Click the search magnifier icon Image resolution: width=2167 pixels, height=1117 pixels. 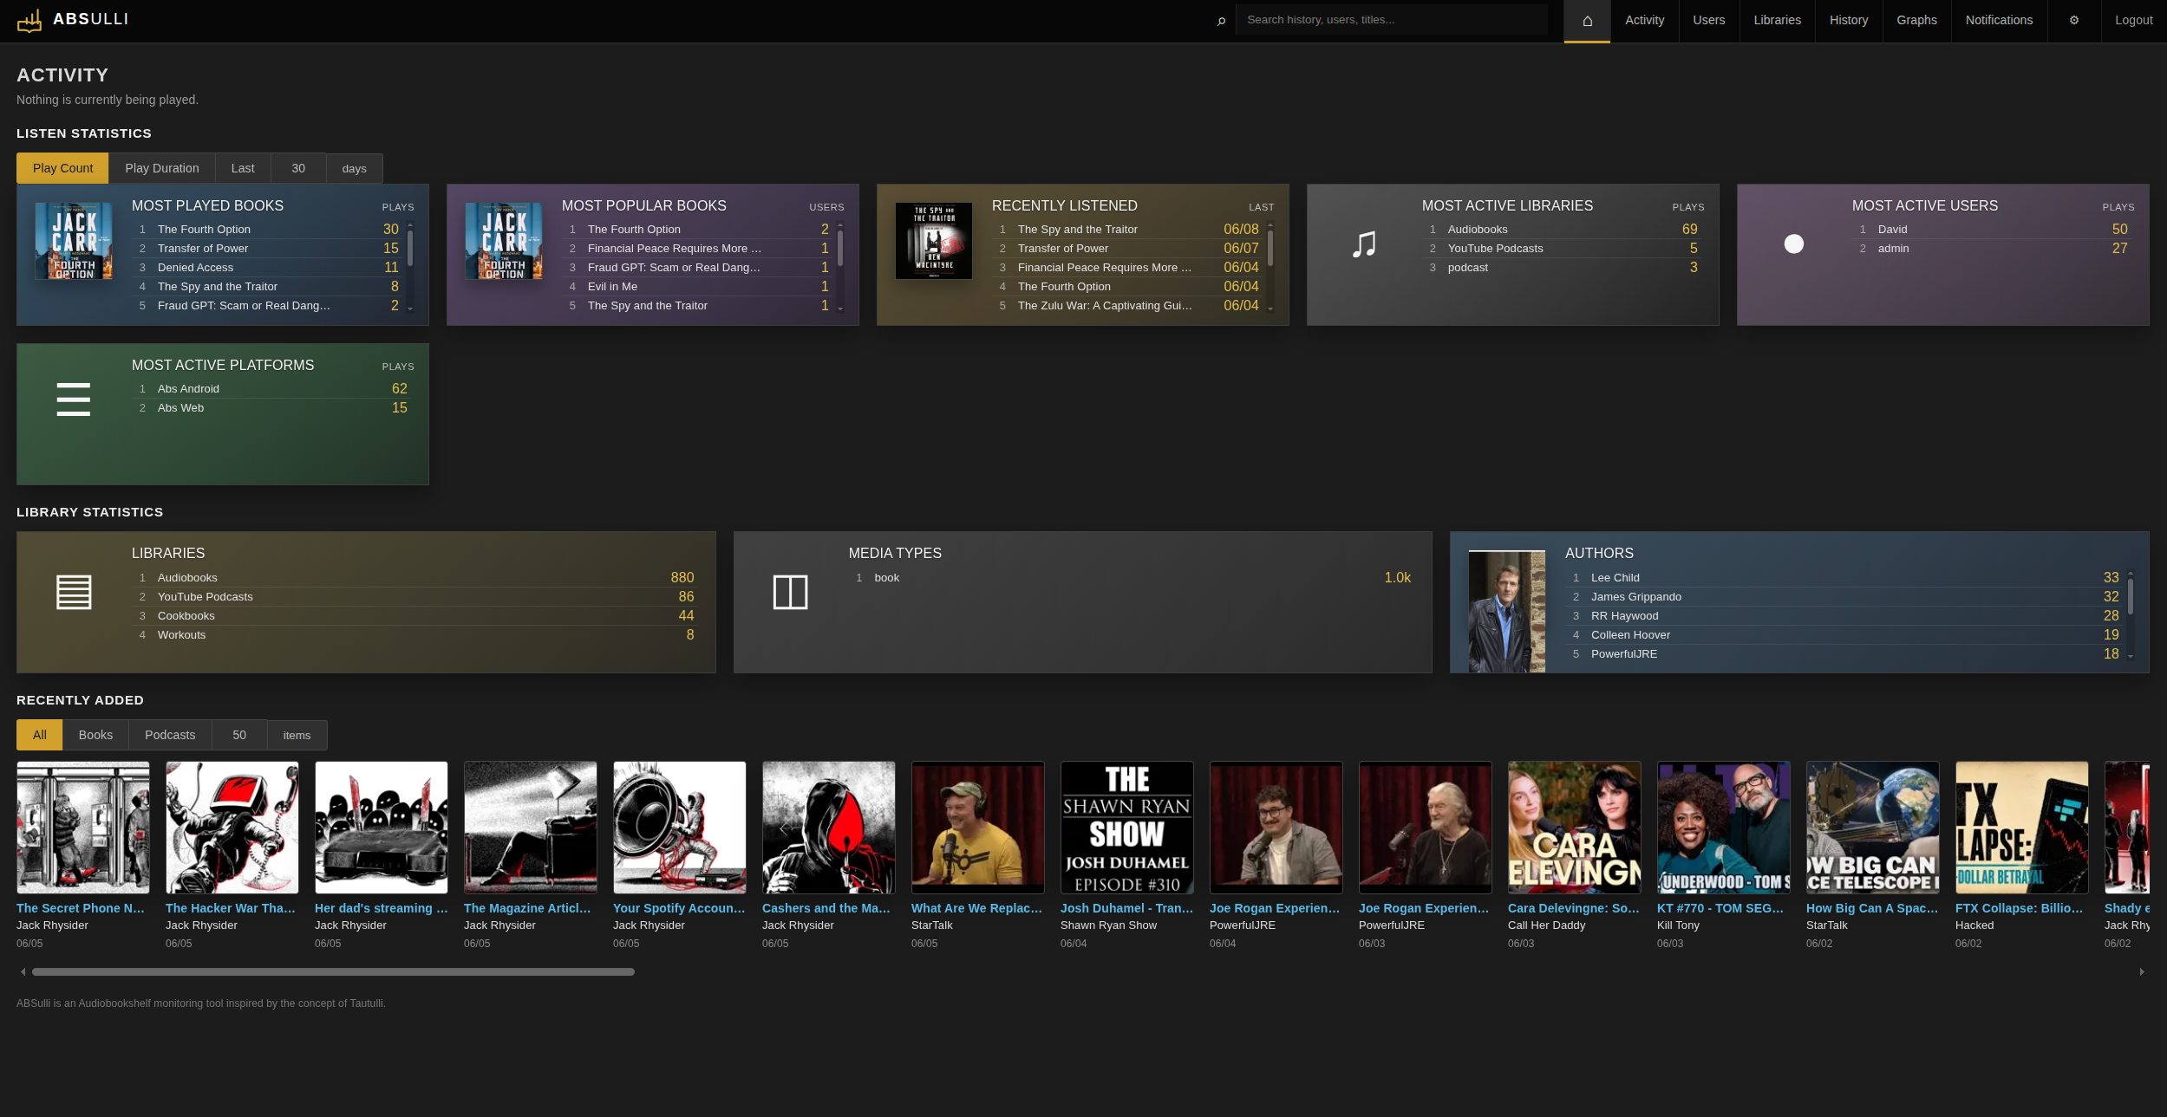1221,21
